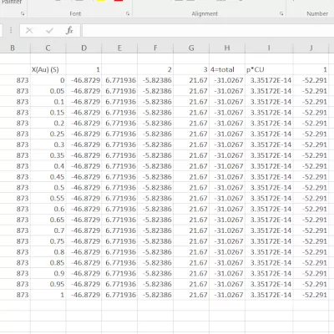Click the Format Painter button
This screenshot has height=334, width=334.
pos(12,2)
